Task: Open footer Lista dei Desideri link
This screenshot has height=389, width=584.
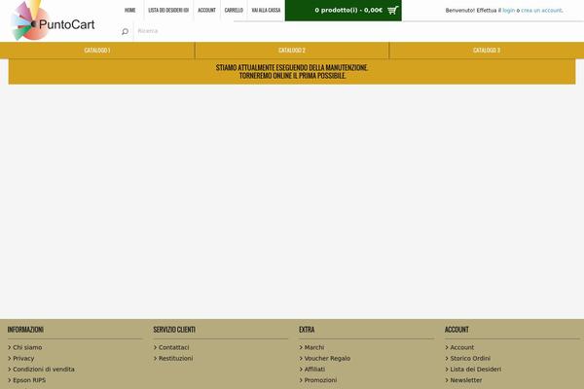Action: coord(475,370)
